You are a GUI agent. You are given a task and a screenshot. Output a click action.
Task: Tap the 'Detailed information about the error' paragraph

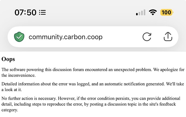tap(93, 87)
